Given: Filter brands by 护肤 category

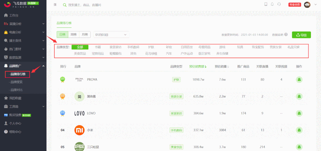Looking at the screenshot, I should [x=151, y=47].
